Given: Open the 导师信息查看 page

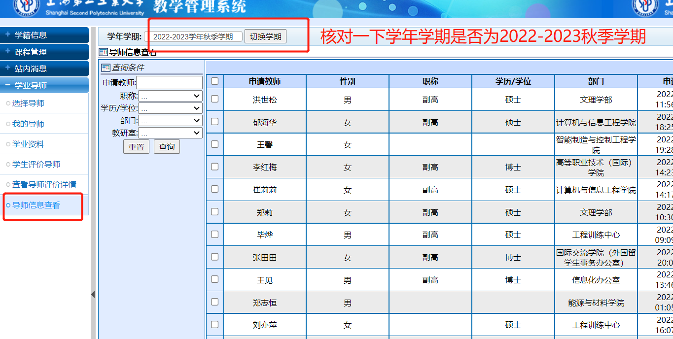Looking at the screenshot, I should pyautogui.click(x=36, y=205).
